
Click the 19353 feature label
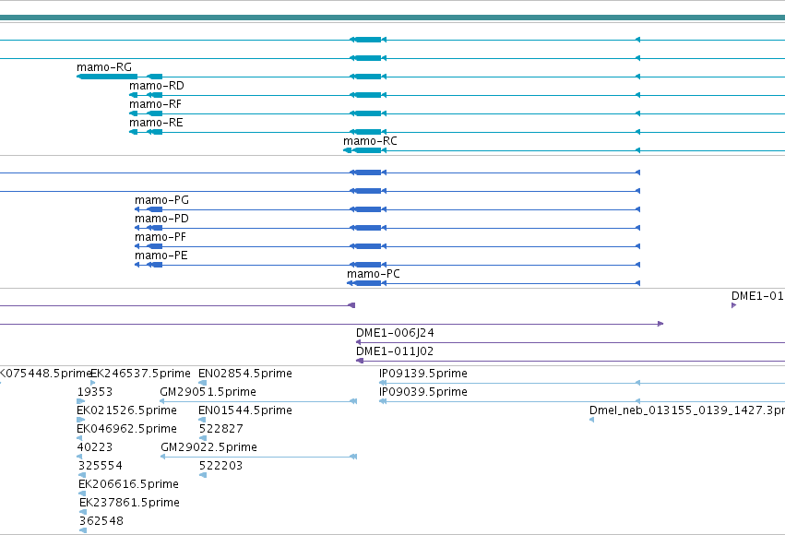point(95,392)
